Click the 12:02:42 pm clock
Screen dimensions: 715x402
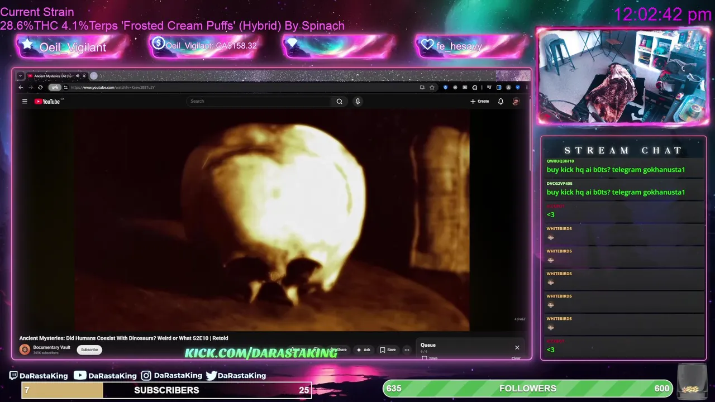(x=662, y=15)
